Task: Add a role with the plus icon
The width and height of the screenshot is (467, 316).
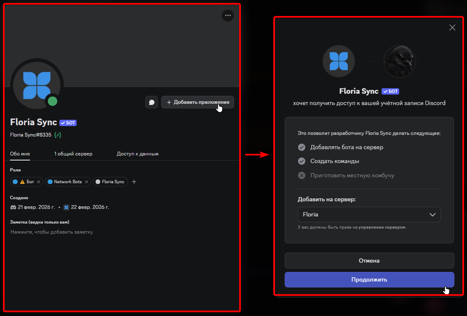Action: point(134,182)
